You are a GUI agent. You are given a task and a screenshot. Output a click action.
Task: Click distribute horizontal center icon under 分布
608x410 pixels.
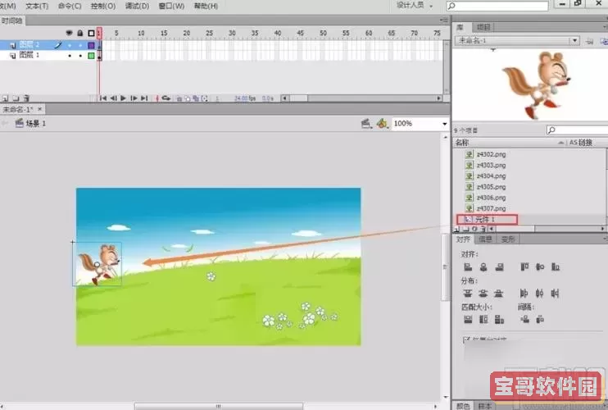539,294
